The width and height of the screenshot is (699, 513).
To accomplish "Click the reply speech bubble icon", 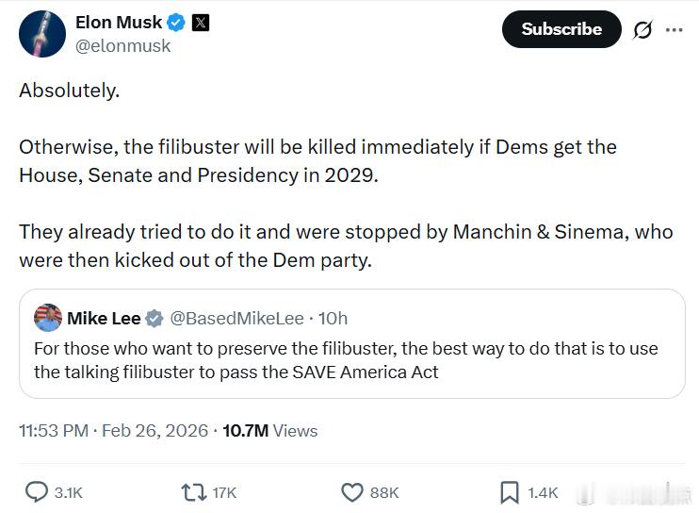I will [x=37, y=492].
